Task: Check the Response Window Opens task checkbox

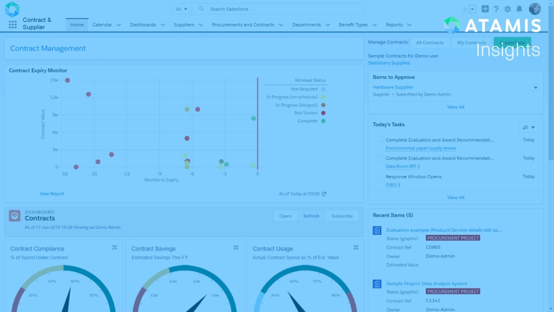Action: 381,177
